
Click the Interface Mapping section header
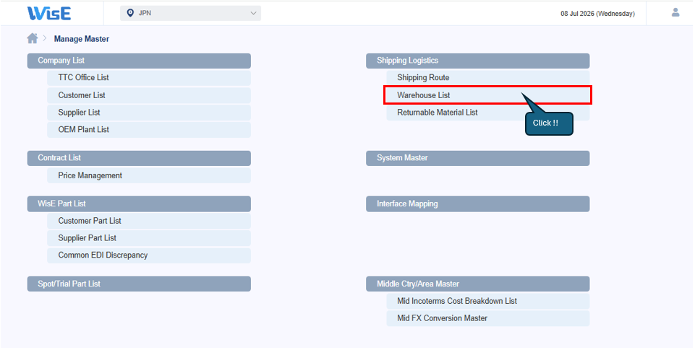click(478, 204)
